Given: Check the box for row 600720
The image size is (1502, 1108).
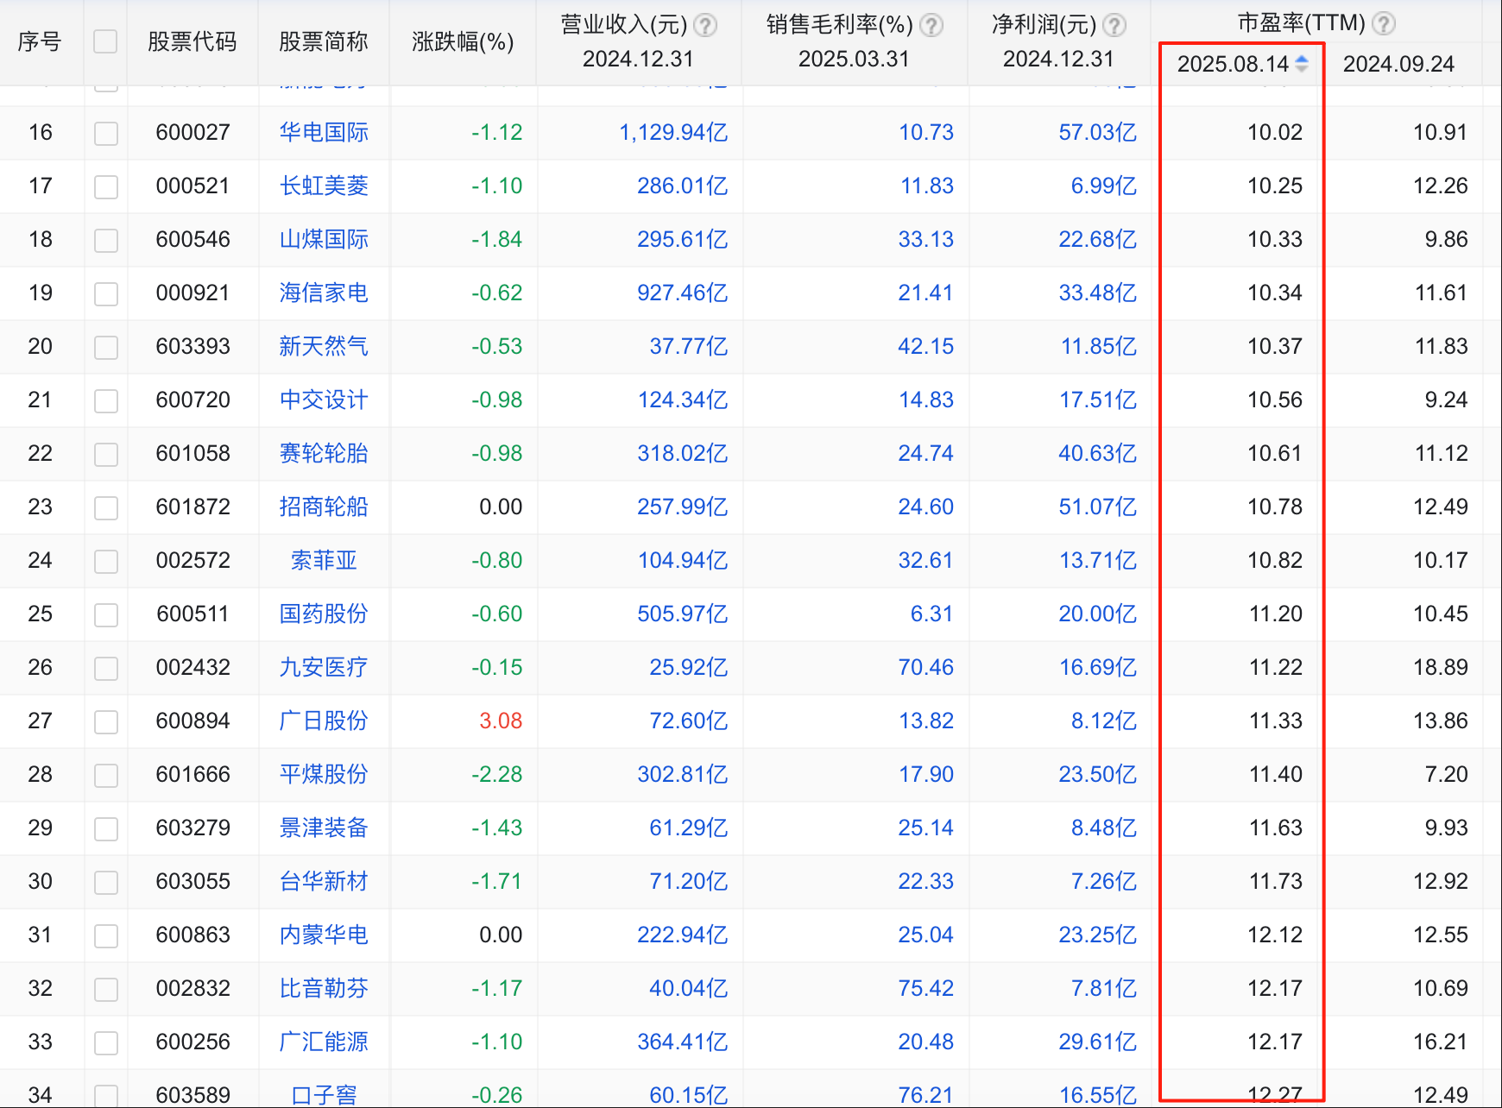Looking at the screenshot, I should pos(106,400).
